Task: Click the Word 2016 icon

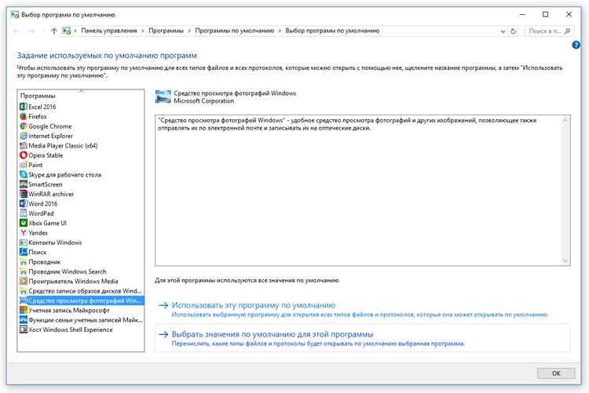Action: (24, 203)
